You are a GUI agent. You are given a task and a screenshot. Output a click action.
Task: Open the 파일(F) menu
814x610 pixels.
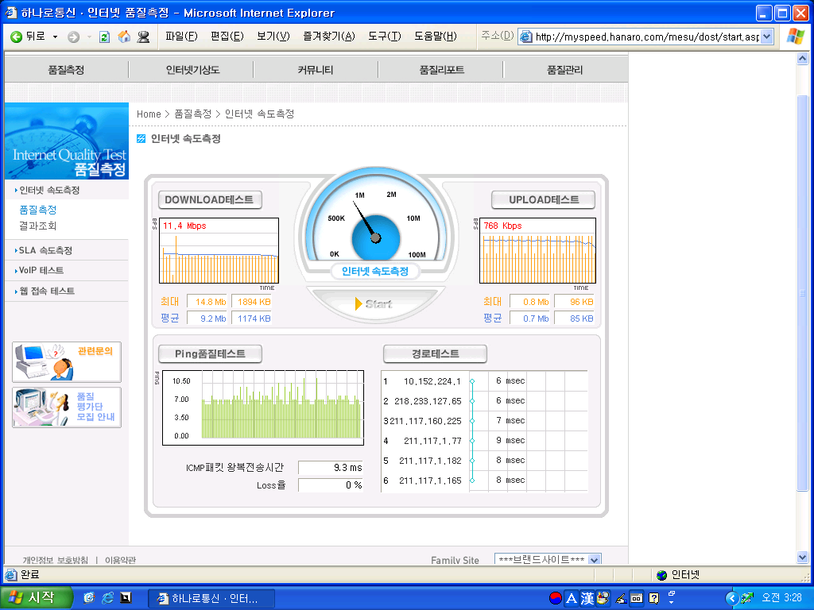181,37
